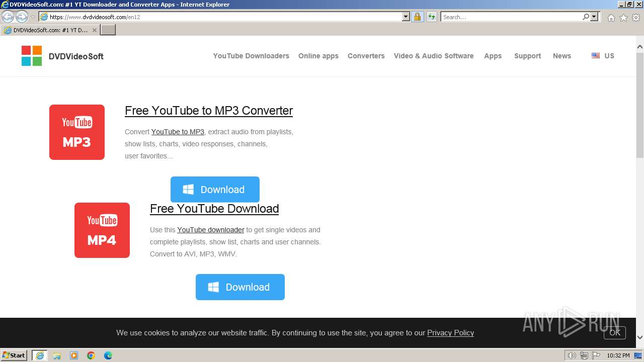Viewport: 644px width, 362px height.
Task: Open the Apps menu item
Action: (x=493, y=56)
